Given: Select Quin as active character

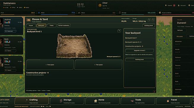Looking at the screenshot, I should pyautogui.click(x=10, y=51).
